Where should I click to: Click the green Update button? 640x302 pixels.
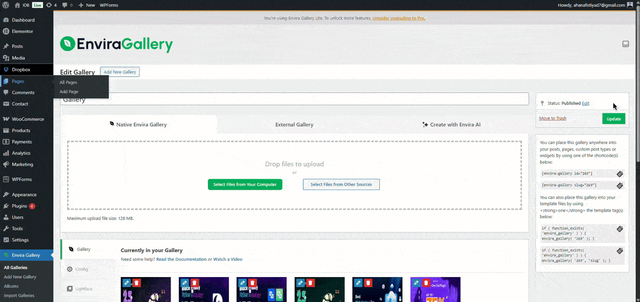click(x=614, y=119)
